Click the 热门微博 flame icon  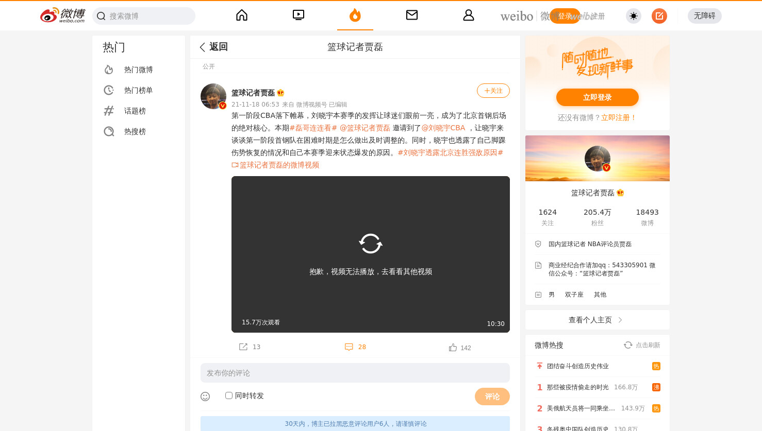pyautogui.click(x=109, y=70)
